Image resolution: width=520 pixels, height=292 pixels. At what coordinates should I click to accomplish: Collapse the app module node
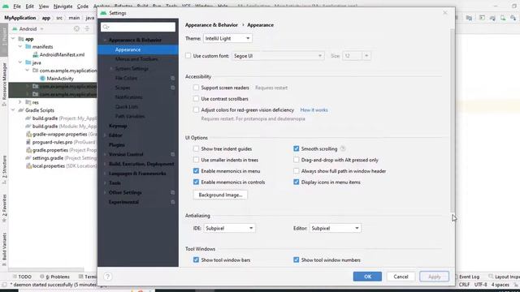(x=13, y=39)
